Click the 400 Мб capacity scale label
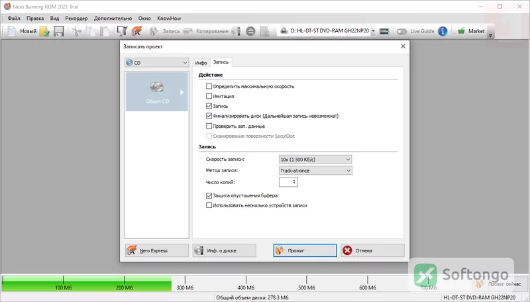This screenshot has height=302, width=530. click(x=246, y=288)
